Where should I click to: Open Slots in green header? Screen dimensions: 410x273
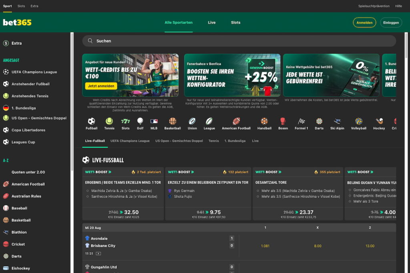pyautogui.click(x=235, y=22)
